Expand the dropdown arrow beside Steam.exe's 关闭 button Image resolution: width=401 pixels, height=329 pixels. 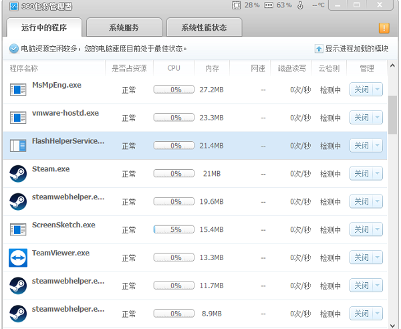tap(378, 174)
